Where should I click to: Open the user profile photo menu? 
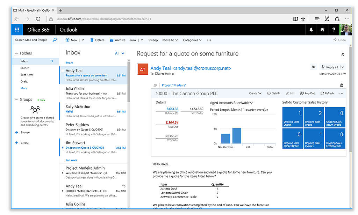point(346,30)
